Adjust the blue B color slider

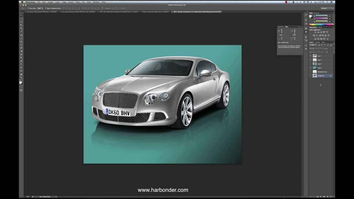tap(321, 22)
